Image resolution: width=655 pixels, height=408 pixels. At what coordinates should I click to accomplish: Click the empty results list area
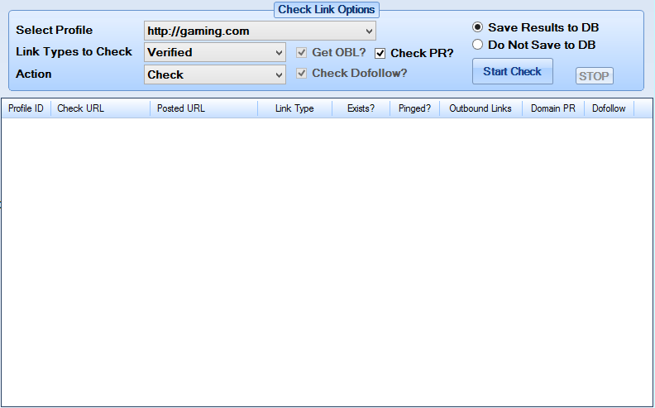pos(327,262)
